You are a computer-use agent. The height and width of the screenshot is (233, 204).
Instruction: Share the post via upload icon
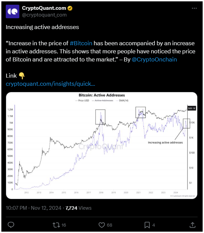(x=192, y=225)
